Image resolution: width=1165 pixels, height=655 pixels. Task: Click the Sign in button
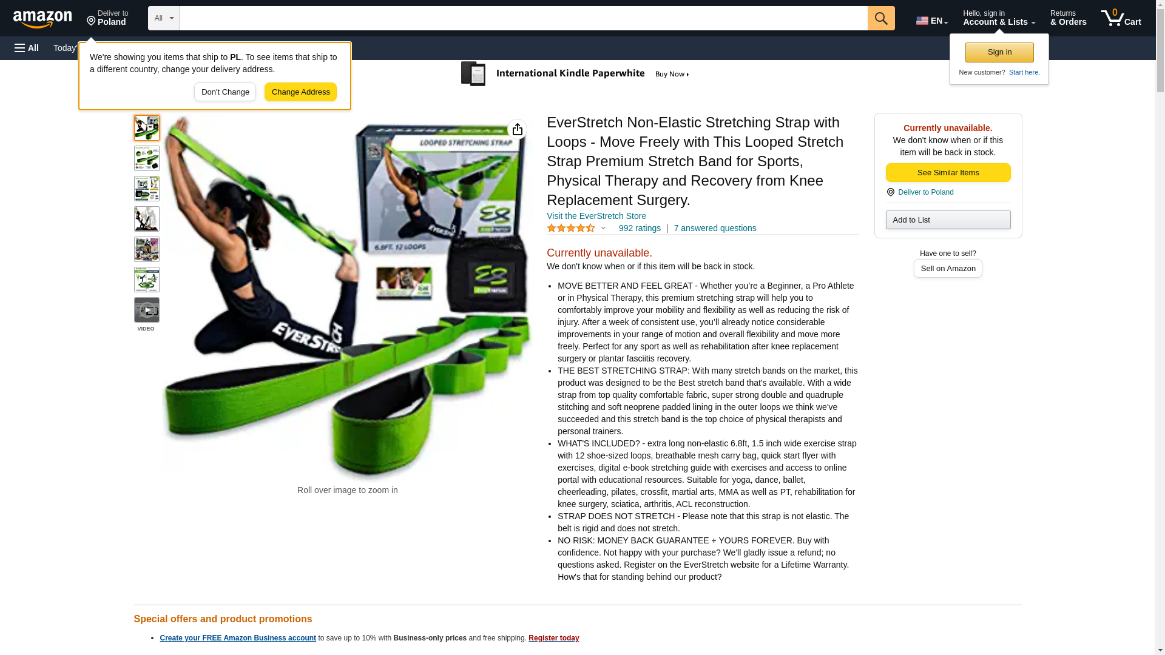999,52
